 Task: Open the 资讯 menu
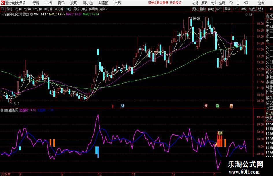[61, 3]
